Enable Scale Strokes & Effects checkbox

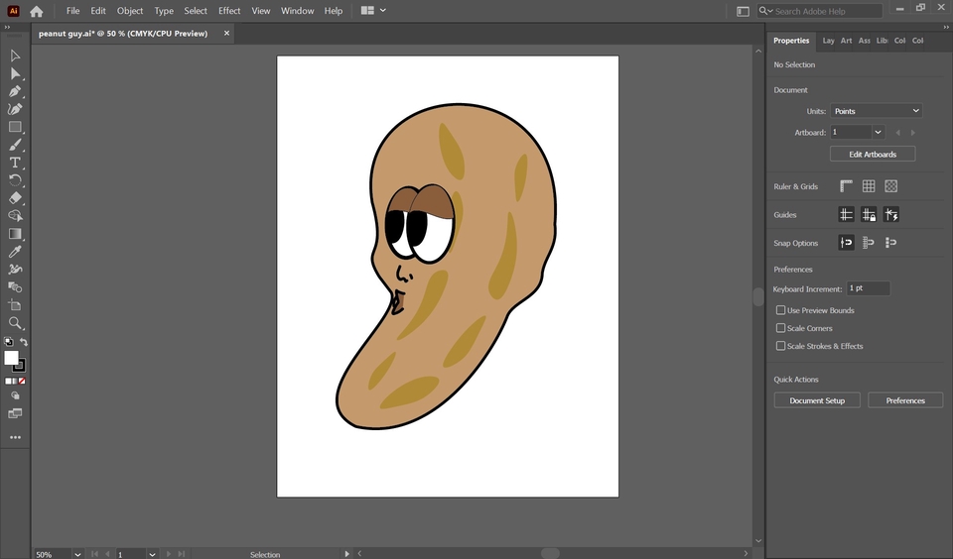click(x=780, y=346)
